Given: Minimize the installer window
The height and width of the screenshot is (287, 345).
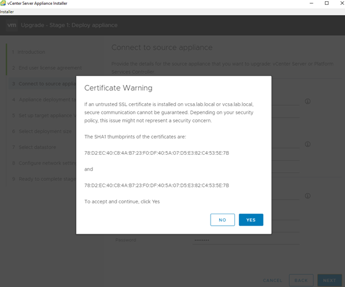Looking at the screenshot, I should (312, 3).
